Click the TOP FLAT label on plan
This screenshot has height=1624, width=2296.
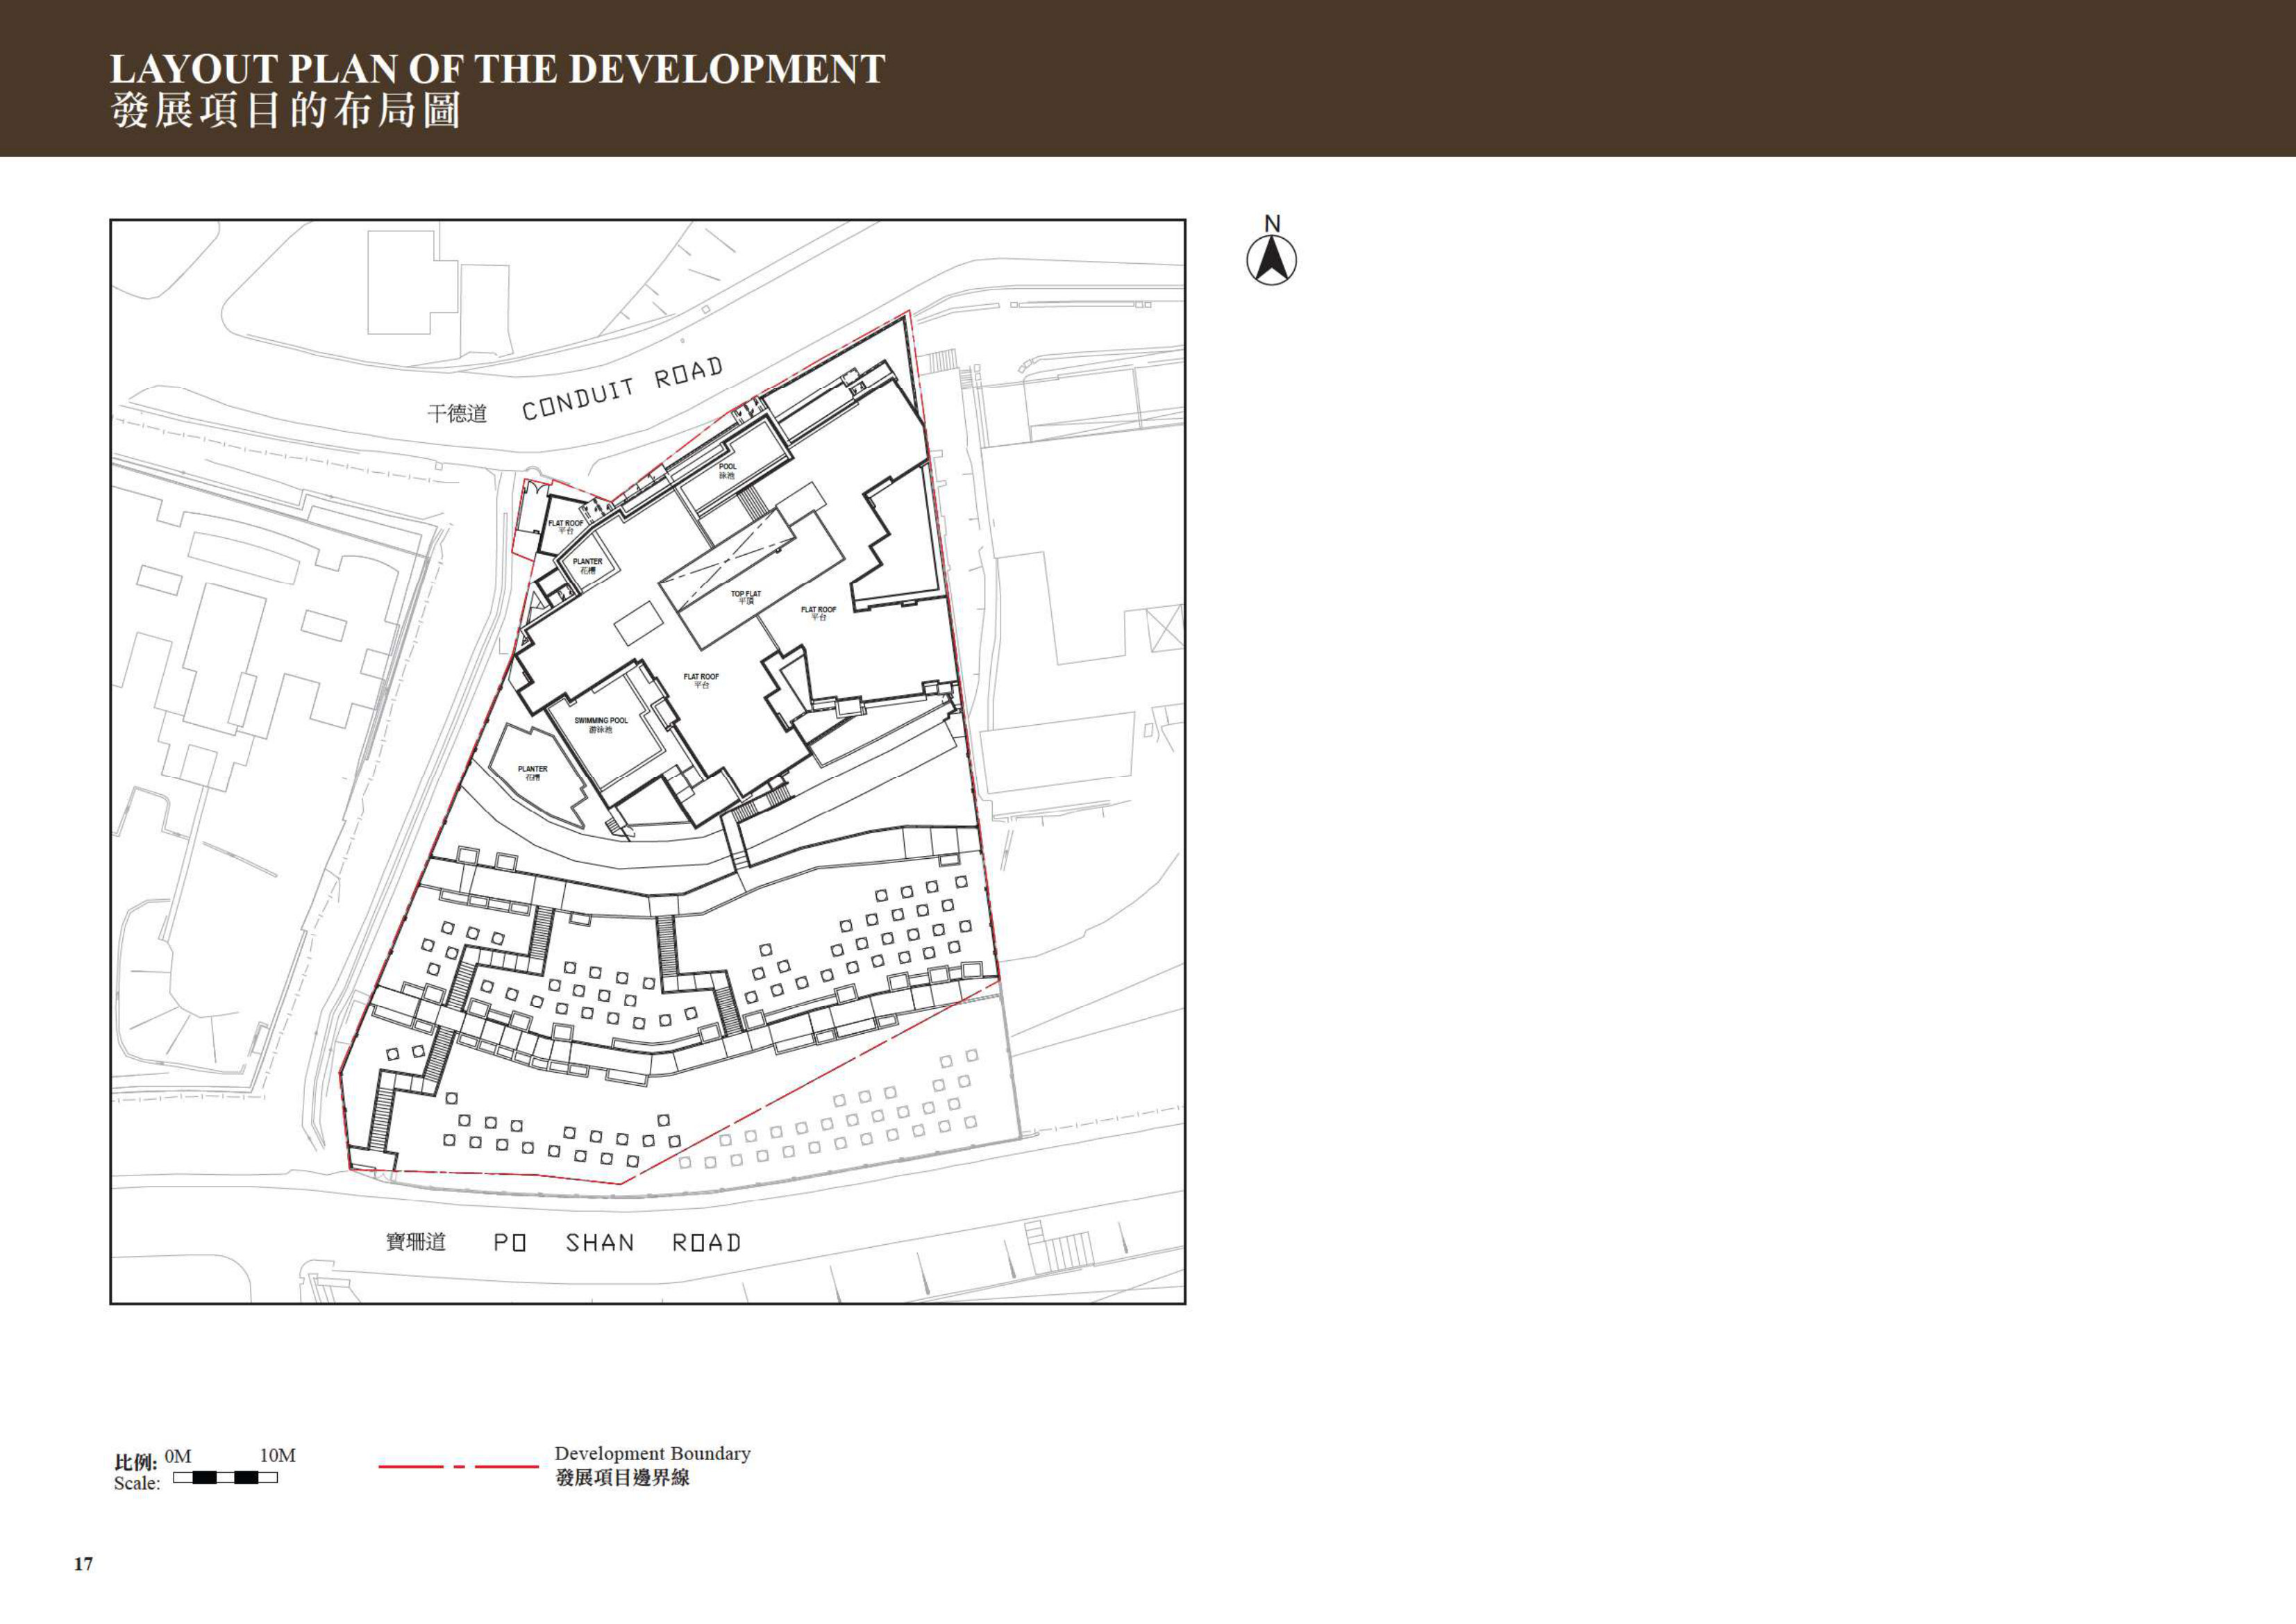point(745,597)
